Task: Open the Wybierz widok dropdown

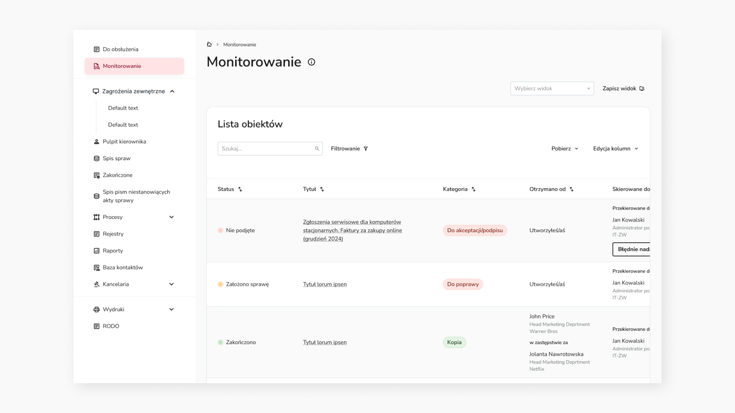Action: click(x=552, y=89)
